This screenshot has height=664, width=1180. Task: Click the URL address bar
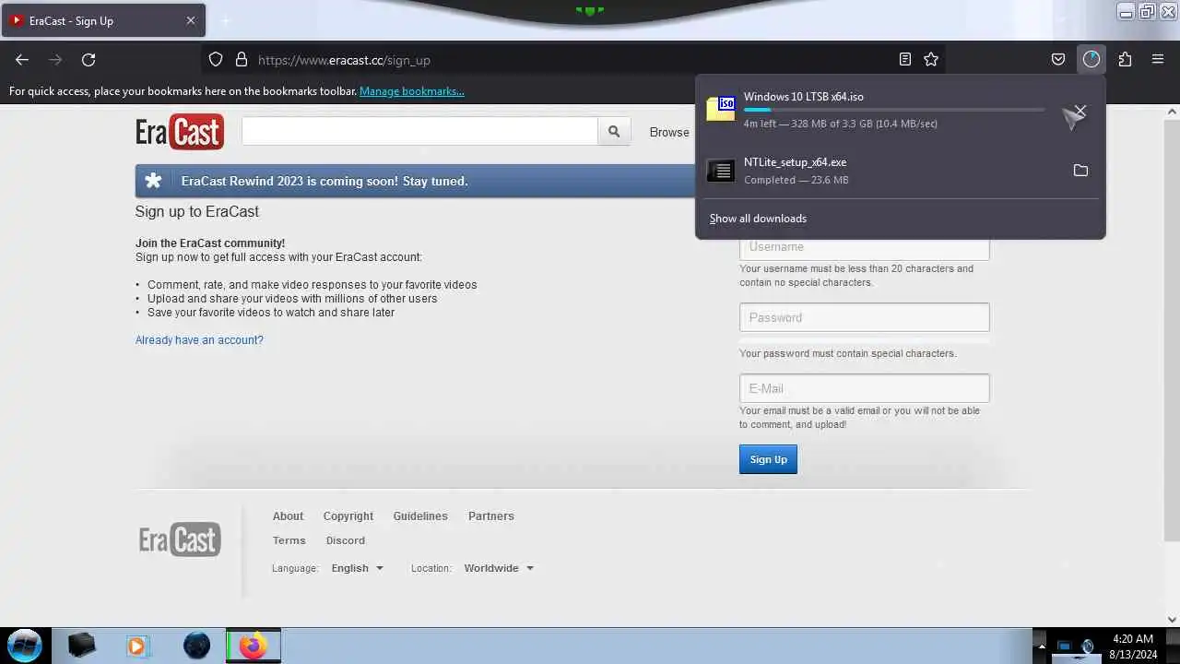572,60
